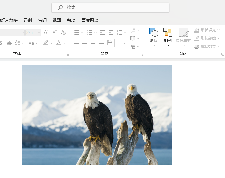Open 字体 group dialog launcher

67,54
